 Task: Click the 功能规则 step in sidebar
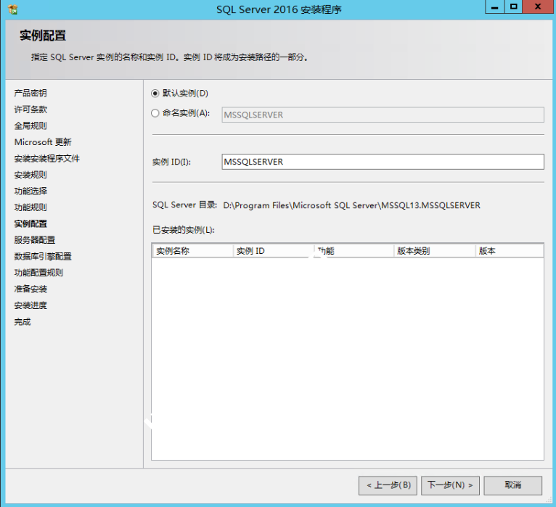(30, 207)
